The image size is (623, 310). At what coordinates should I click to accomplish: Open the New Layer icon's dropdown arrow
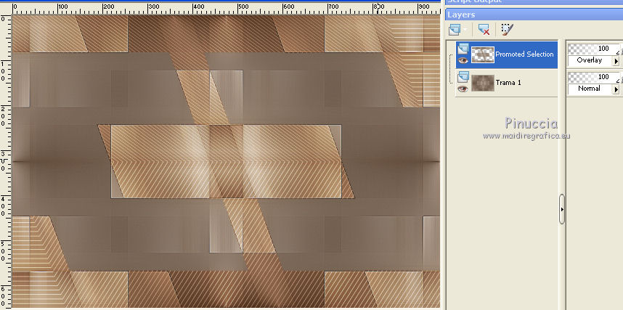point(465,30)
